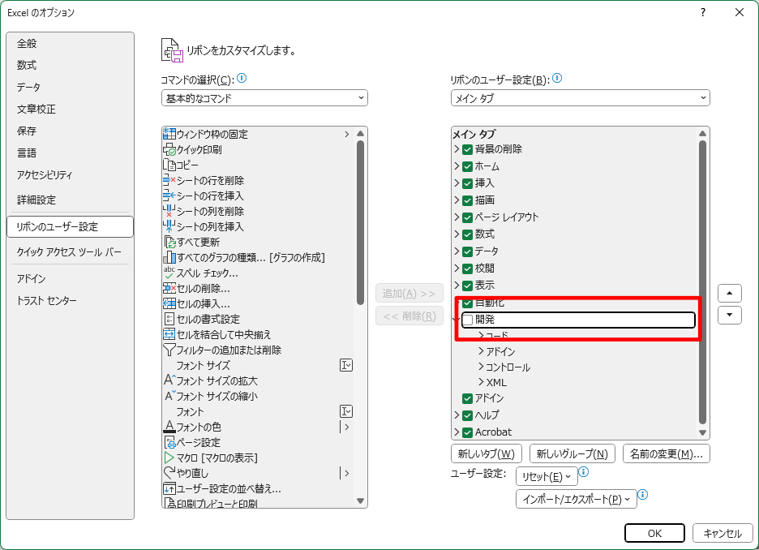The image size is (759, 550).
Task: Open the メイン タブ ribbon dropdown
Action: pos(580,98)
